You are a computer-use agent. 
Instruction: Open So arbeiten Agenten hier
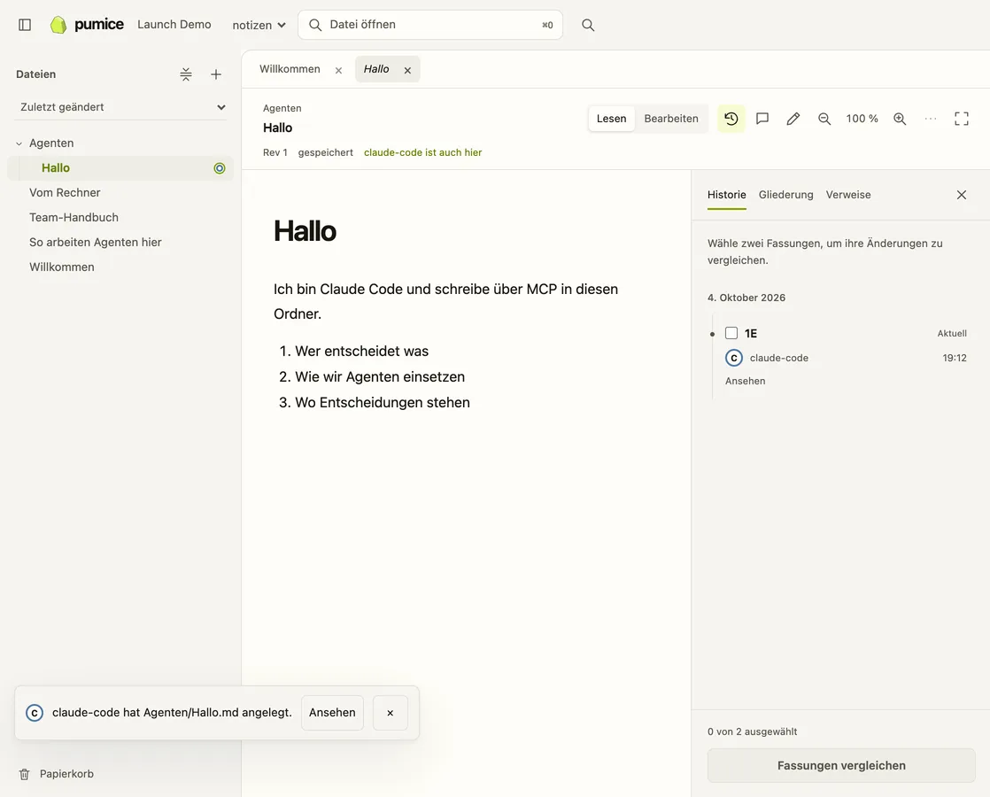(x=96, y=242)
